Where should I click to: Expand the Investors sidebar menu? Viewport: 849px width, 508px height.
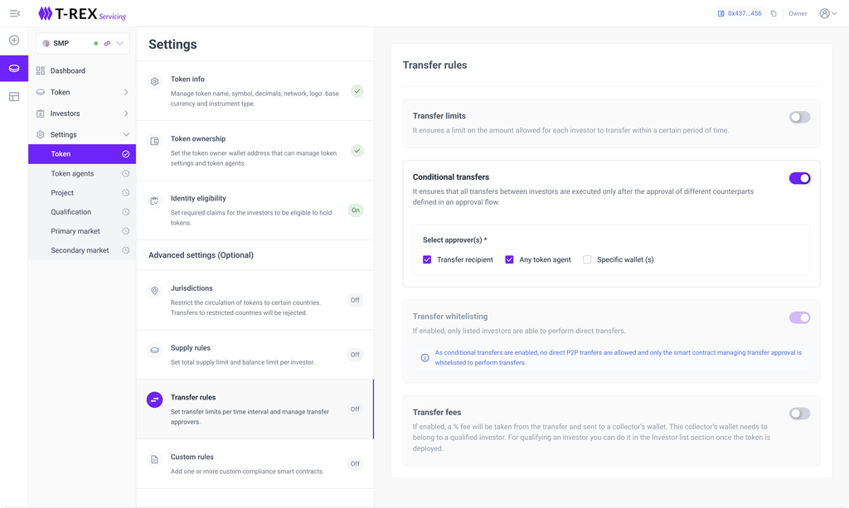[126, 114]
